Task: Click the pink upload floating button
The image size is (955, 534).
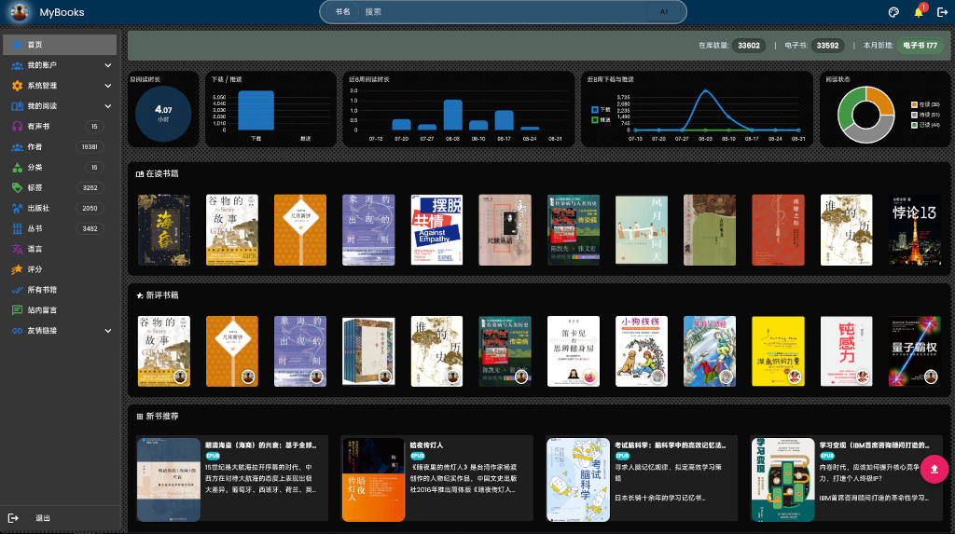Action: coord(934,469)
